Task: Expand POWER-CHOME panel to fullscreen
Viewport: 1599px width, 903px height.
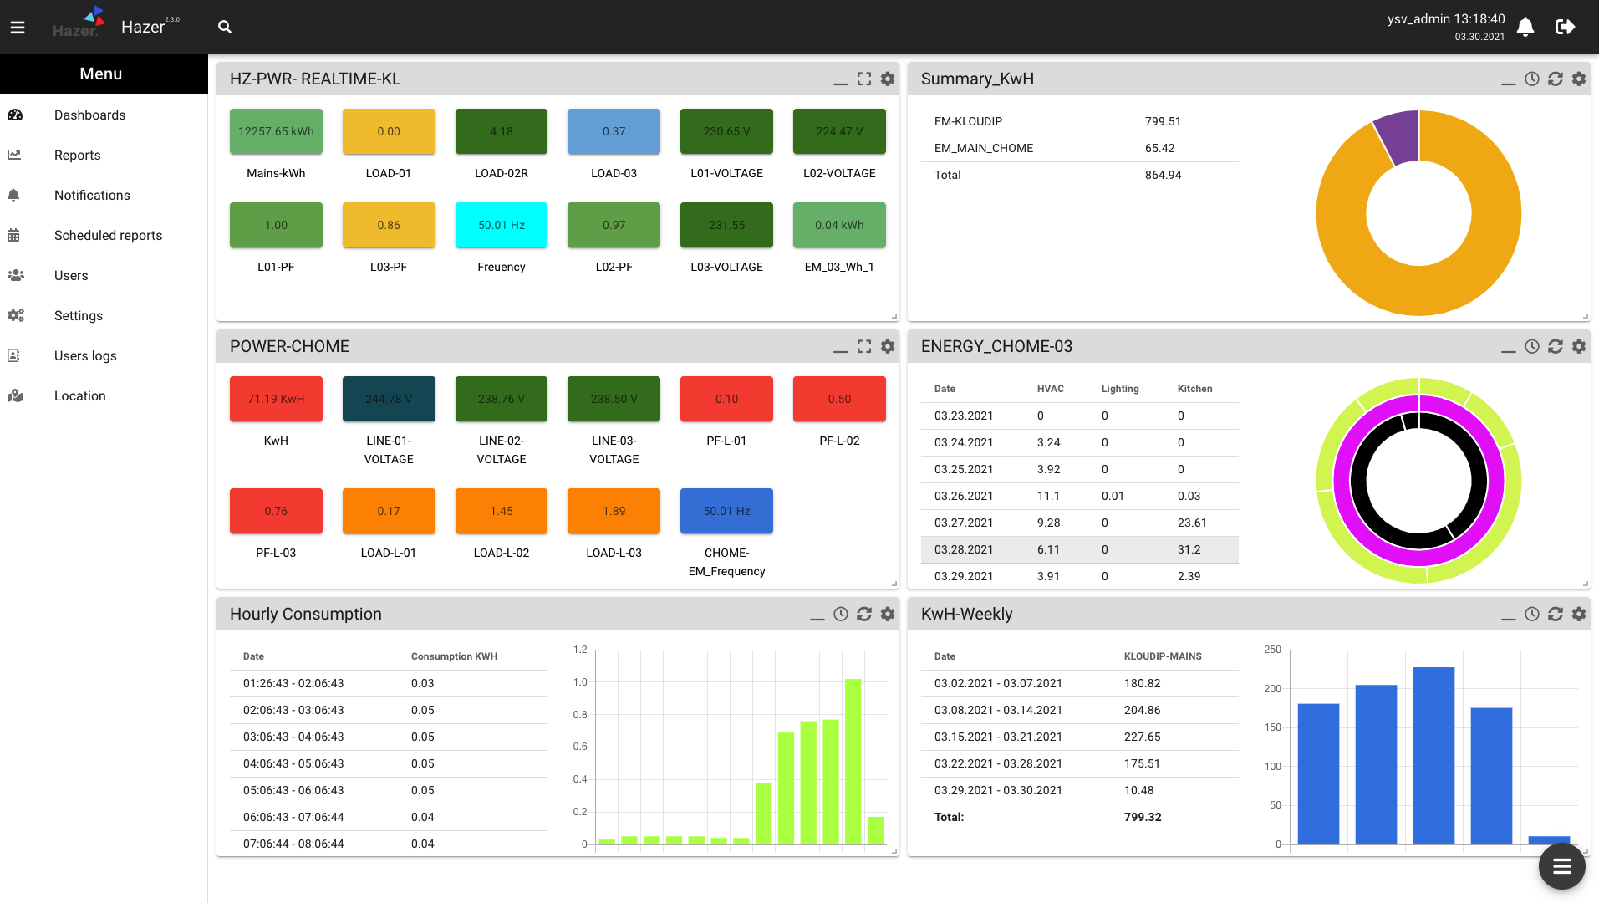Action: pyautogui.click(x=864, y=346)
